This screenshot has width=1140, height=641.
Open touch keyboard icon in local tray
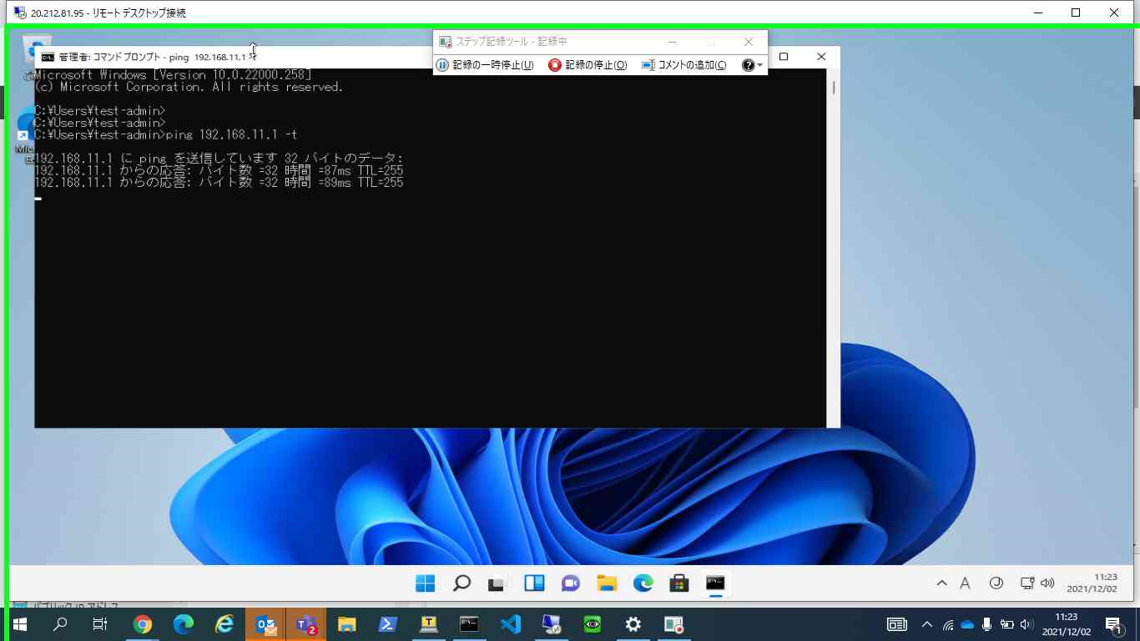pos(897,624)
